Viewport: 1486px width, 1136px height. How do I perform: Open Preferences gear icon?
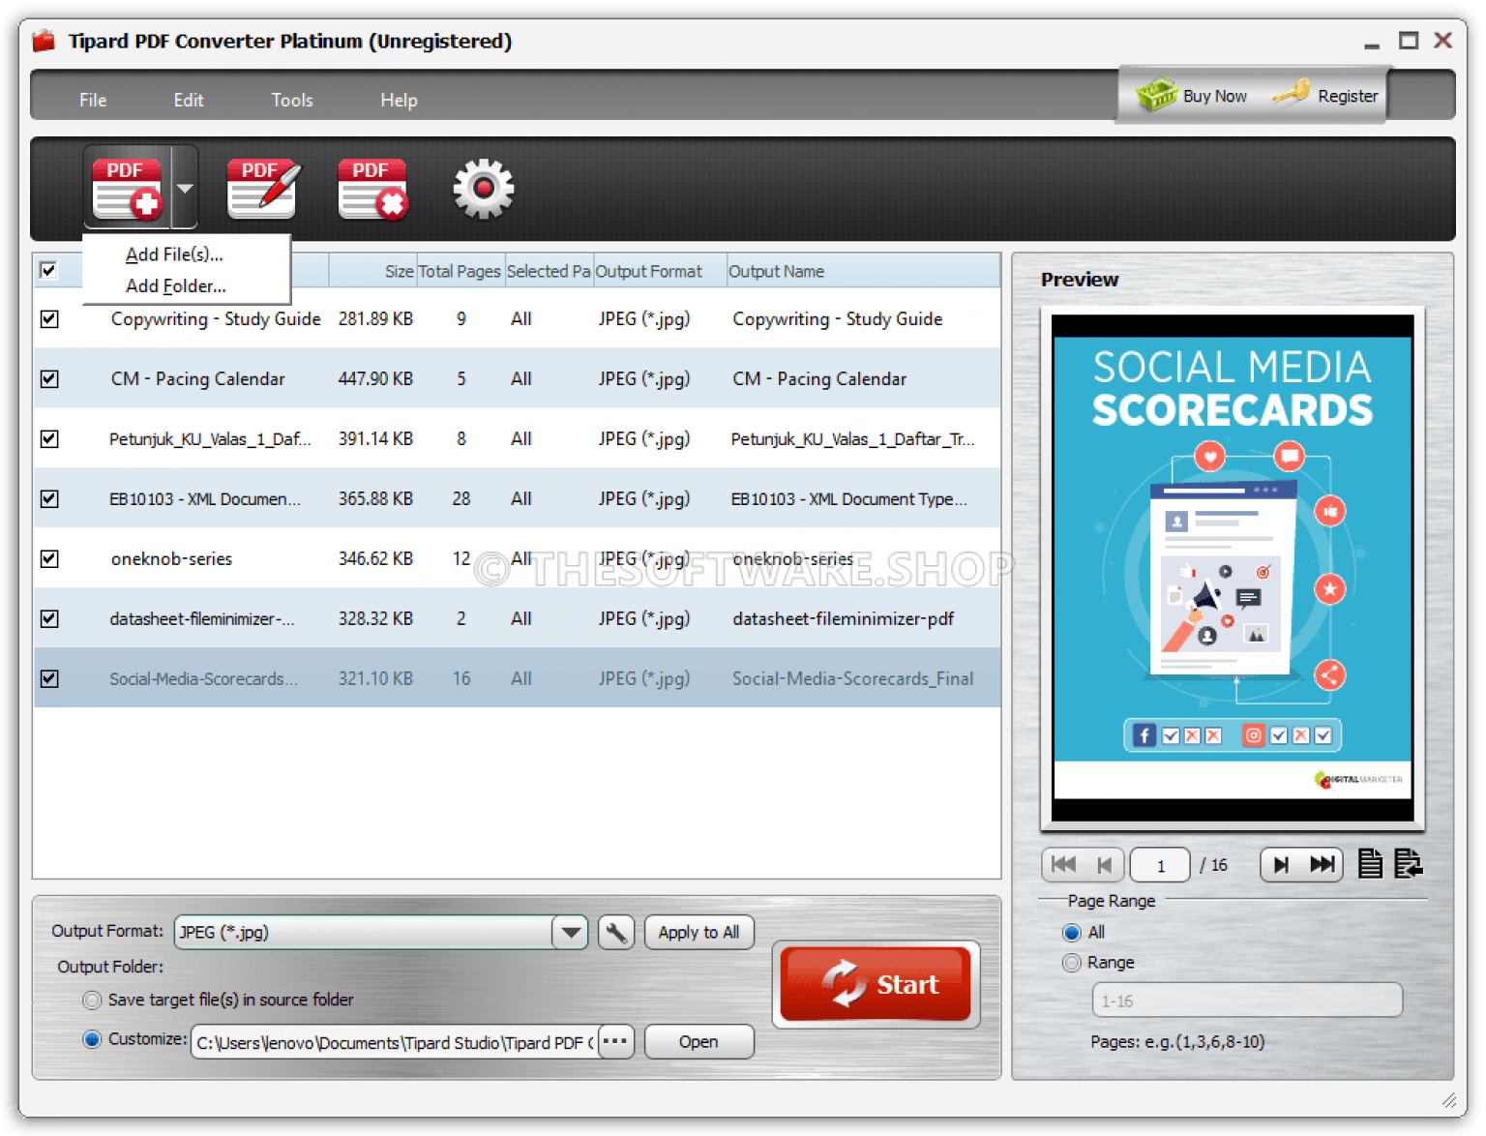point(484,189)
